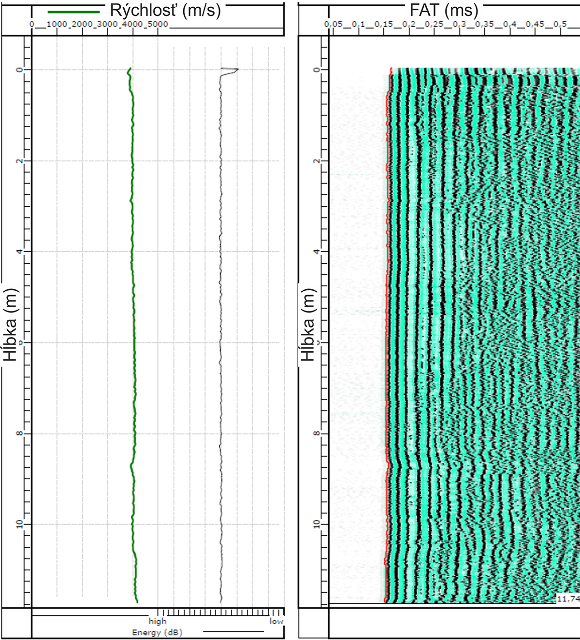The width and height of the screenshot is (580, 640).
Task: Click depth tick 4 on velocity track
Action: (x=20, y=252)
